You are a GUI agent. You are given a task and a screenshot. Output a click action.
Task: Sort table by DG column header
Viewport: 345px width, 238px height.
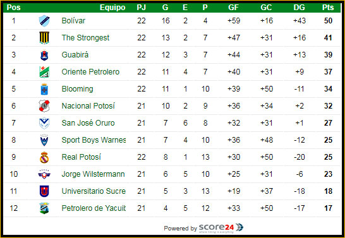click(x=300, y=8)
